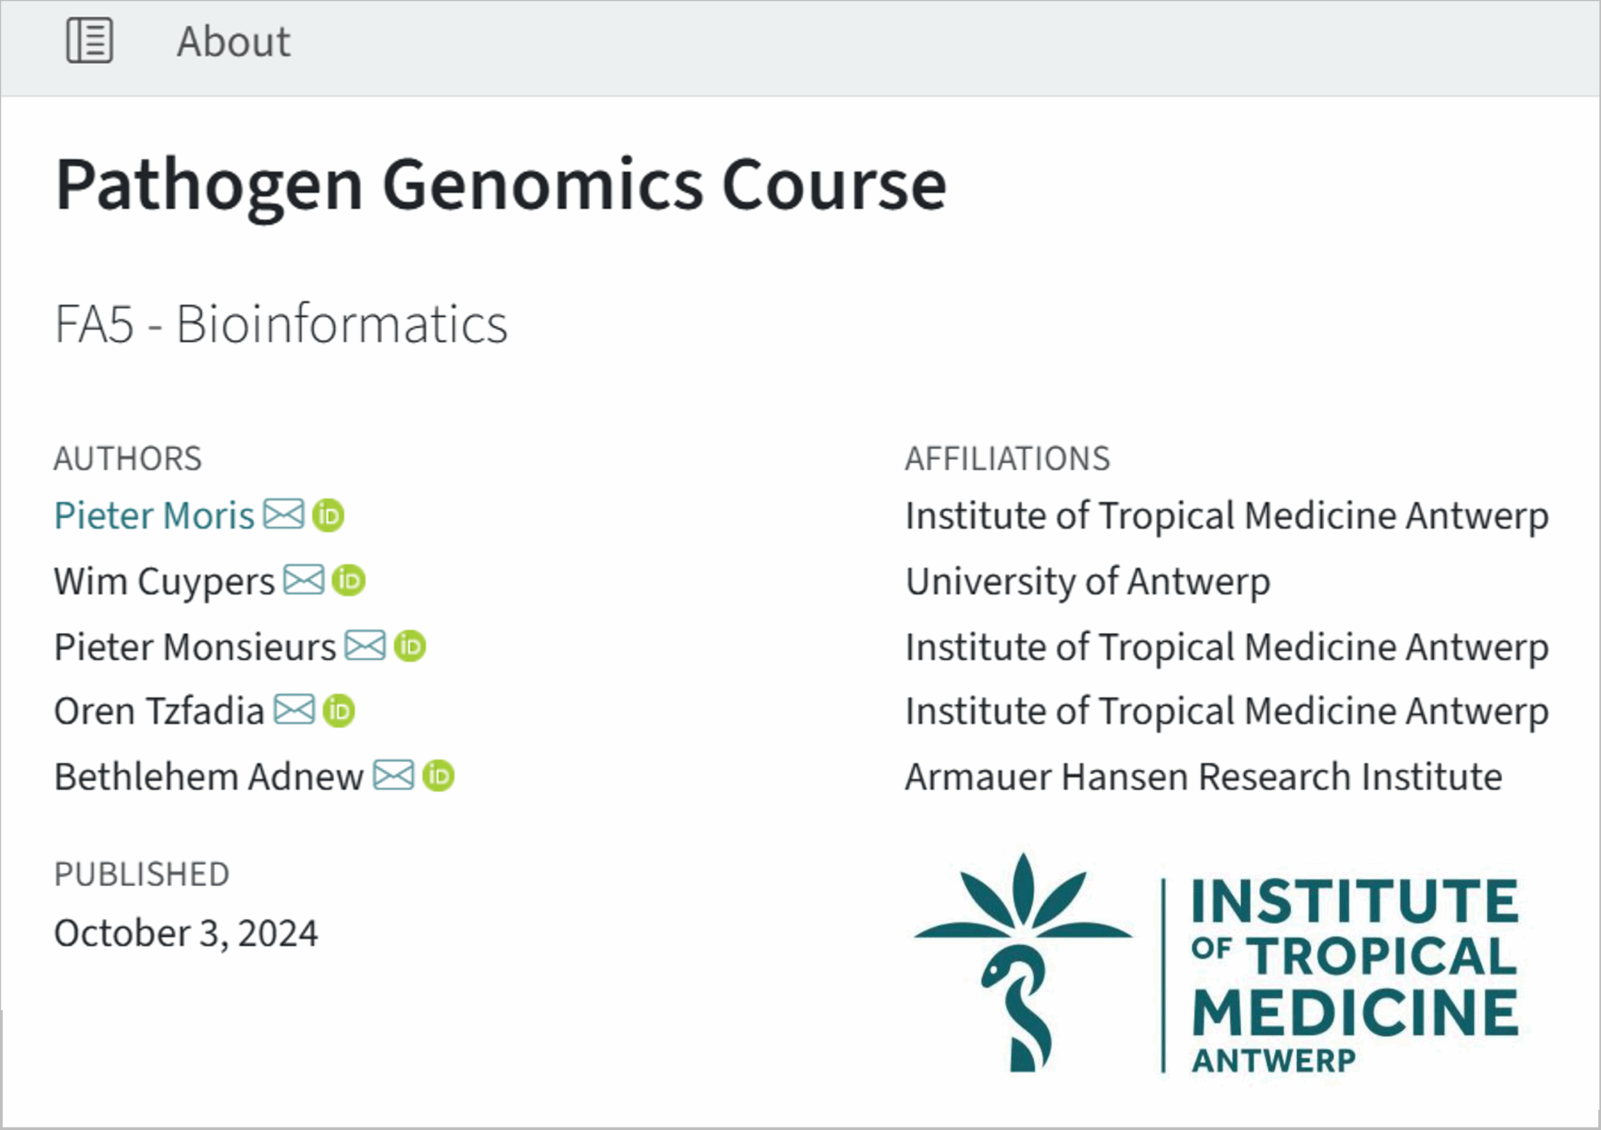This screenshot has height=1130, width=1601.
Task: Click the Pathogen Genomics Course title
Action: pyautogui.click(x=501, y=184)
